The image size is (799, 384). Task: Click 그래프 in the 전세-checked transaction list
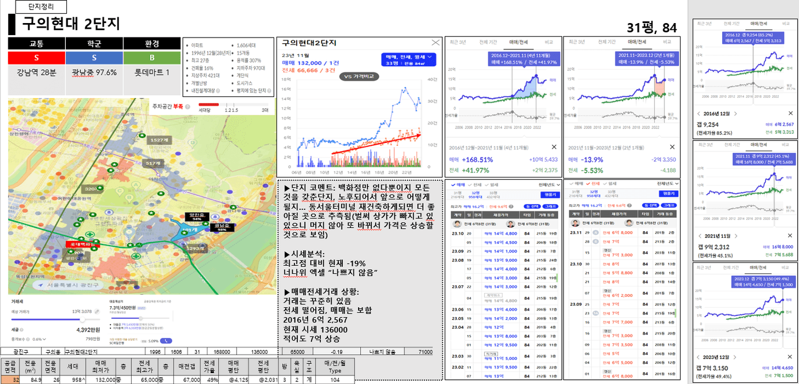coord(669,206)
